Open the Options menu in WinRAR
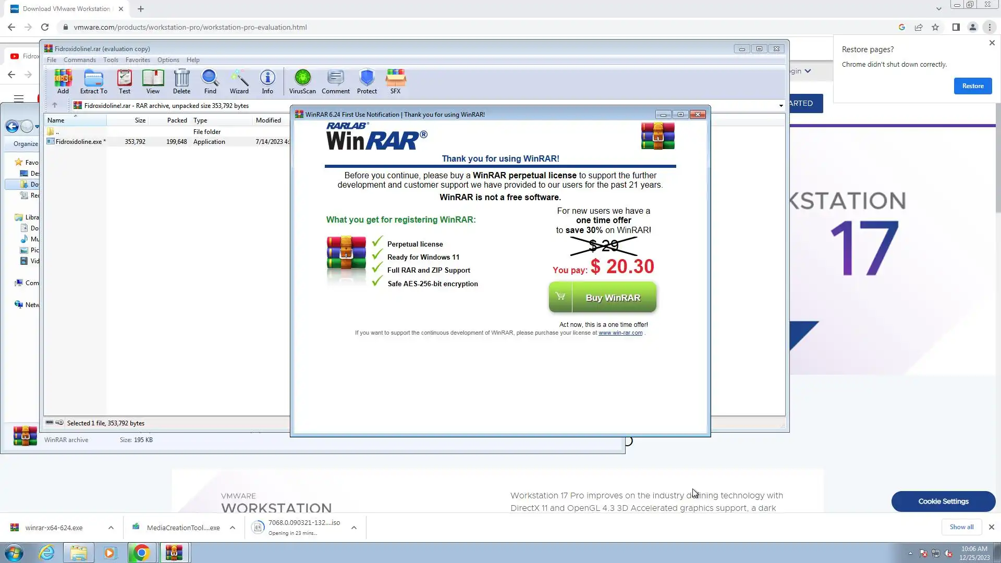 click(x=168, y=60)
